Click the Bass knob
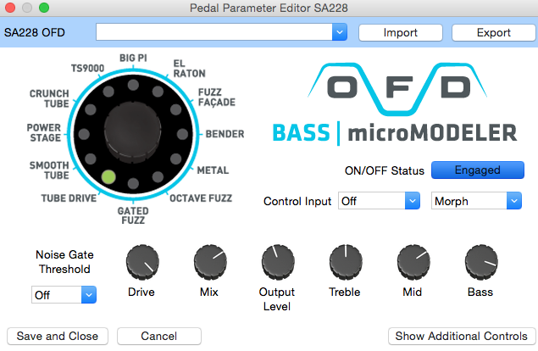Image resolution: width=538 pixels, height=351 pixels. point(481,262)
